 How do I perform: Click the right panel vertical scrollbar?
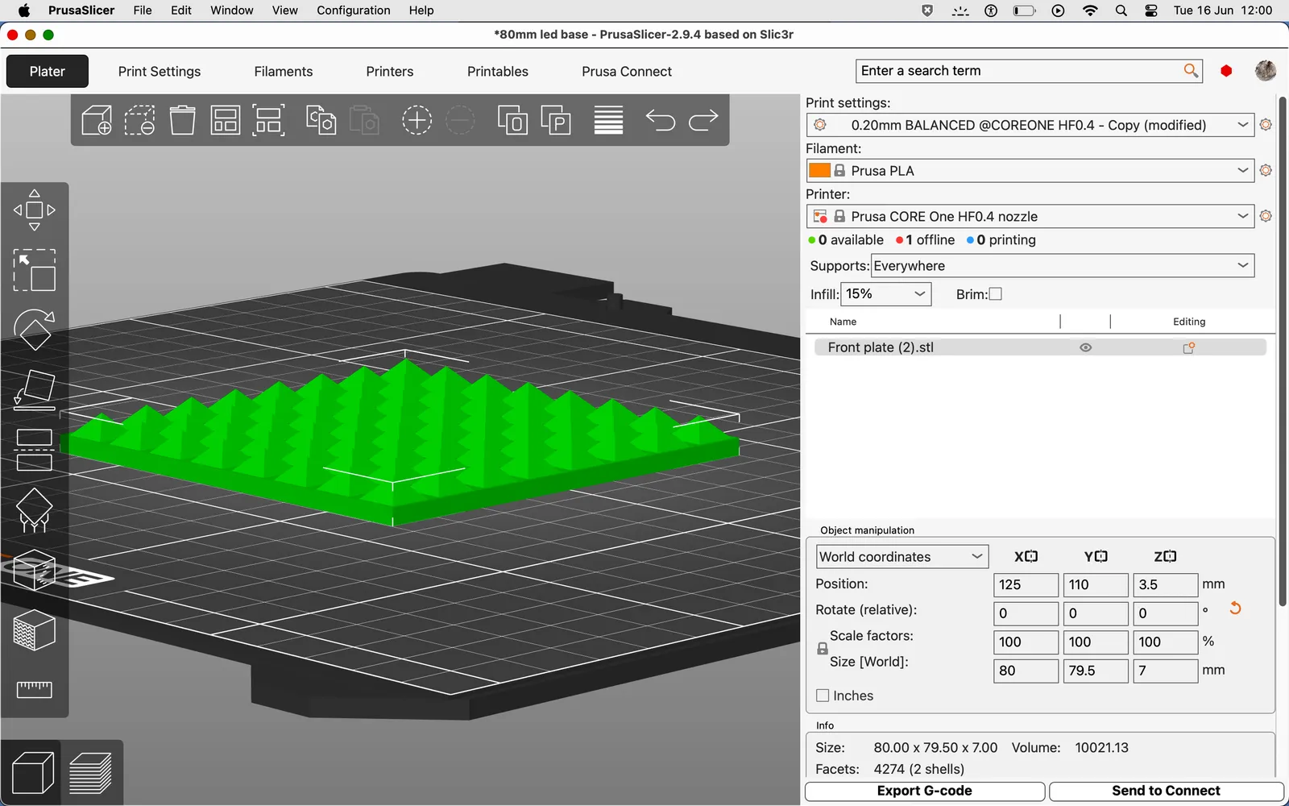(1283, 352)
